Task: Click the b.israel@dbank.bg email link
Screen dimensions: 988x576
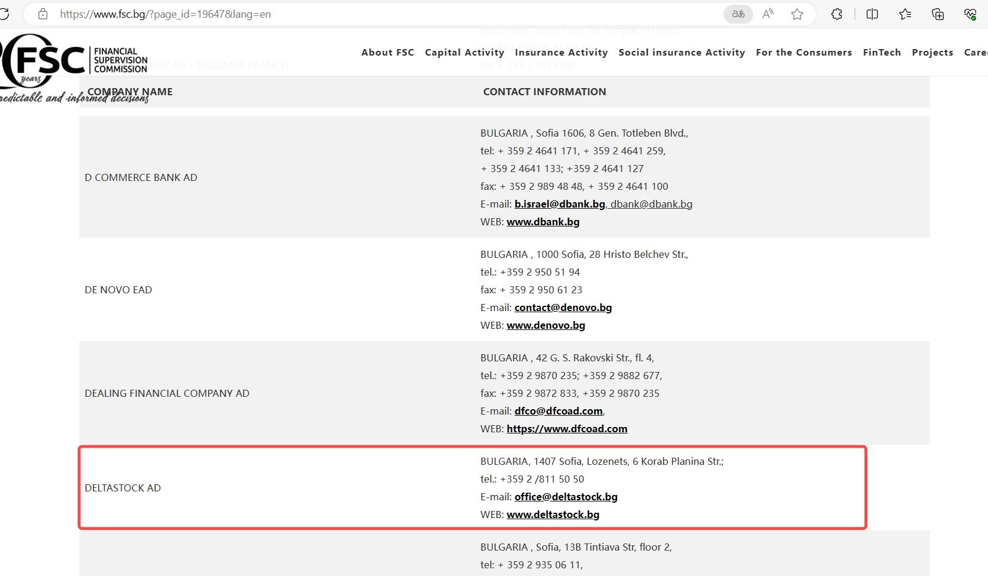Action: (560, 204)
